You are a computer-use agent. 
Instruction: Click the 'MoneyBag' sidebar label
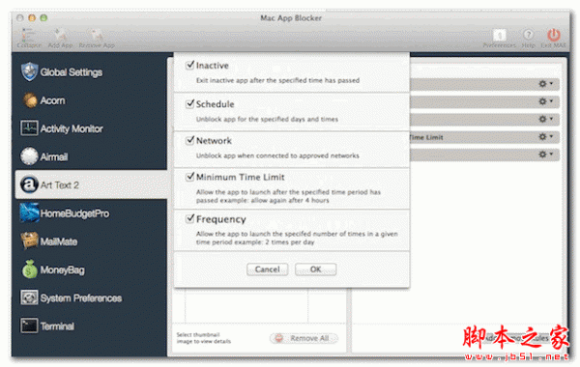coord(62,270)
